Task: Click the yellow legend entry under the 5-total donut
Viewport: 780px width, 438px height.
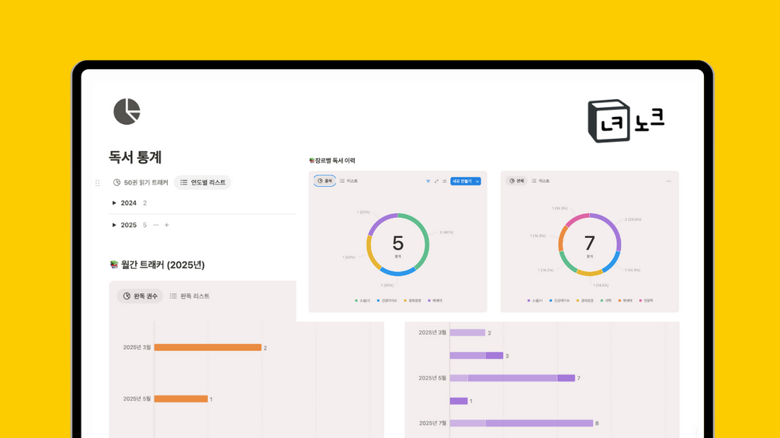Action: pyautogui.click(x=412, y=301)
